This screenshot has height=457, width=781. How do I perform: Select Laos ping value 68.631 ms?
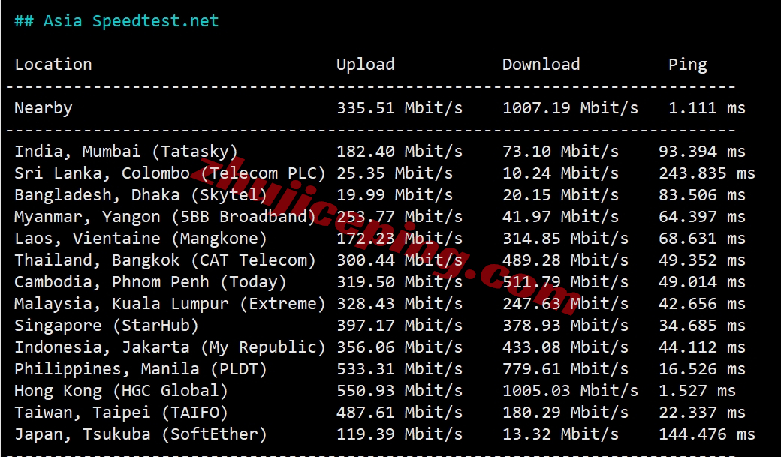tap(702, 239)
